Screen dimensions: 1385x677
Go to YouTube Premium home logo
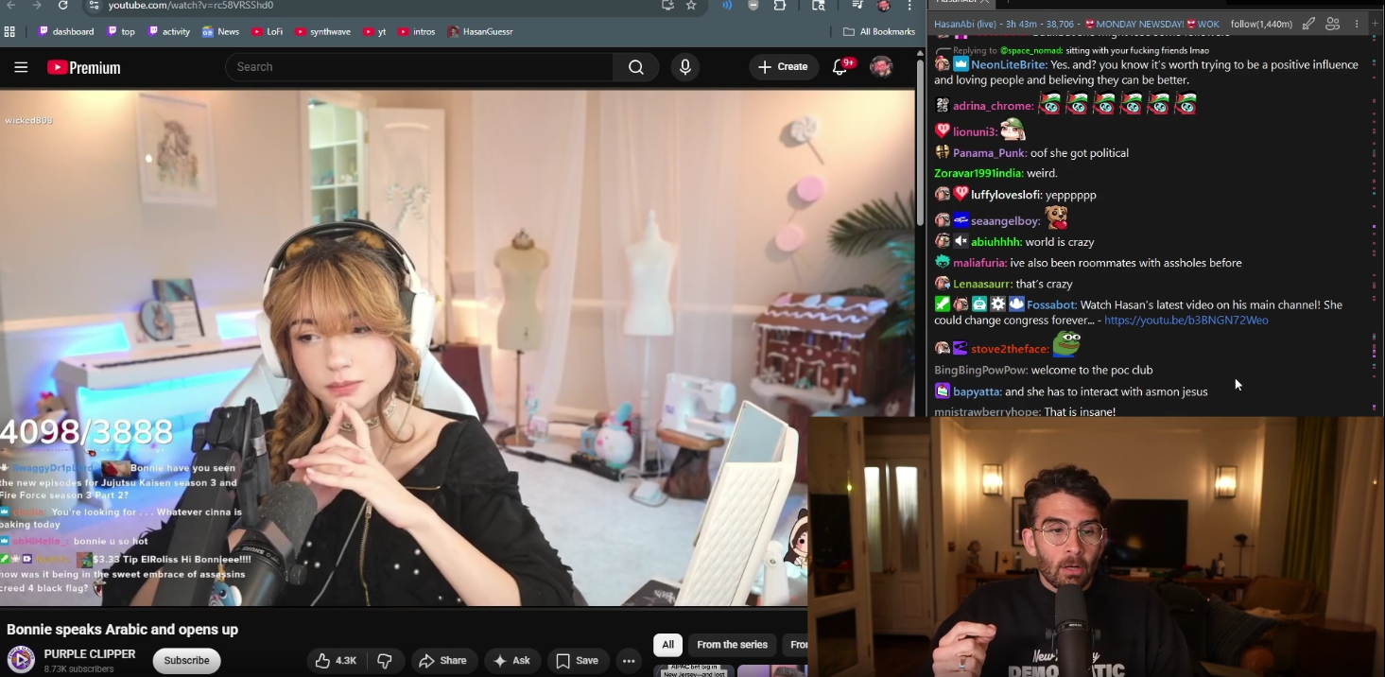point(84,67)
